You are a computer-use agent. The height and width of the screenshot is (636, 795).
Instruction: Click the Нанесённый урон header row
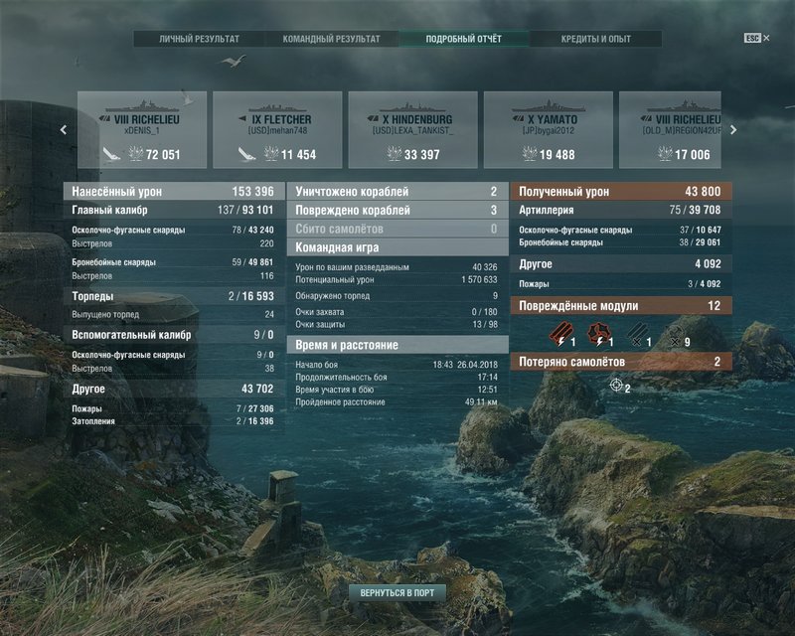tap(173, 192)
